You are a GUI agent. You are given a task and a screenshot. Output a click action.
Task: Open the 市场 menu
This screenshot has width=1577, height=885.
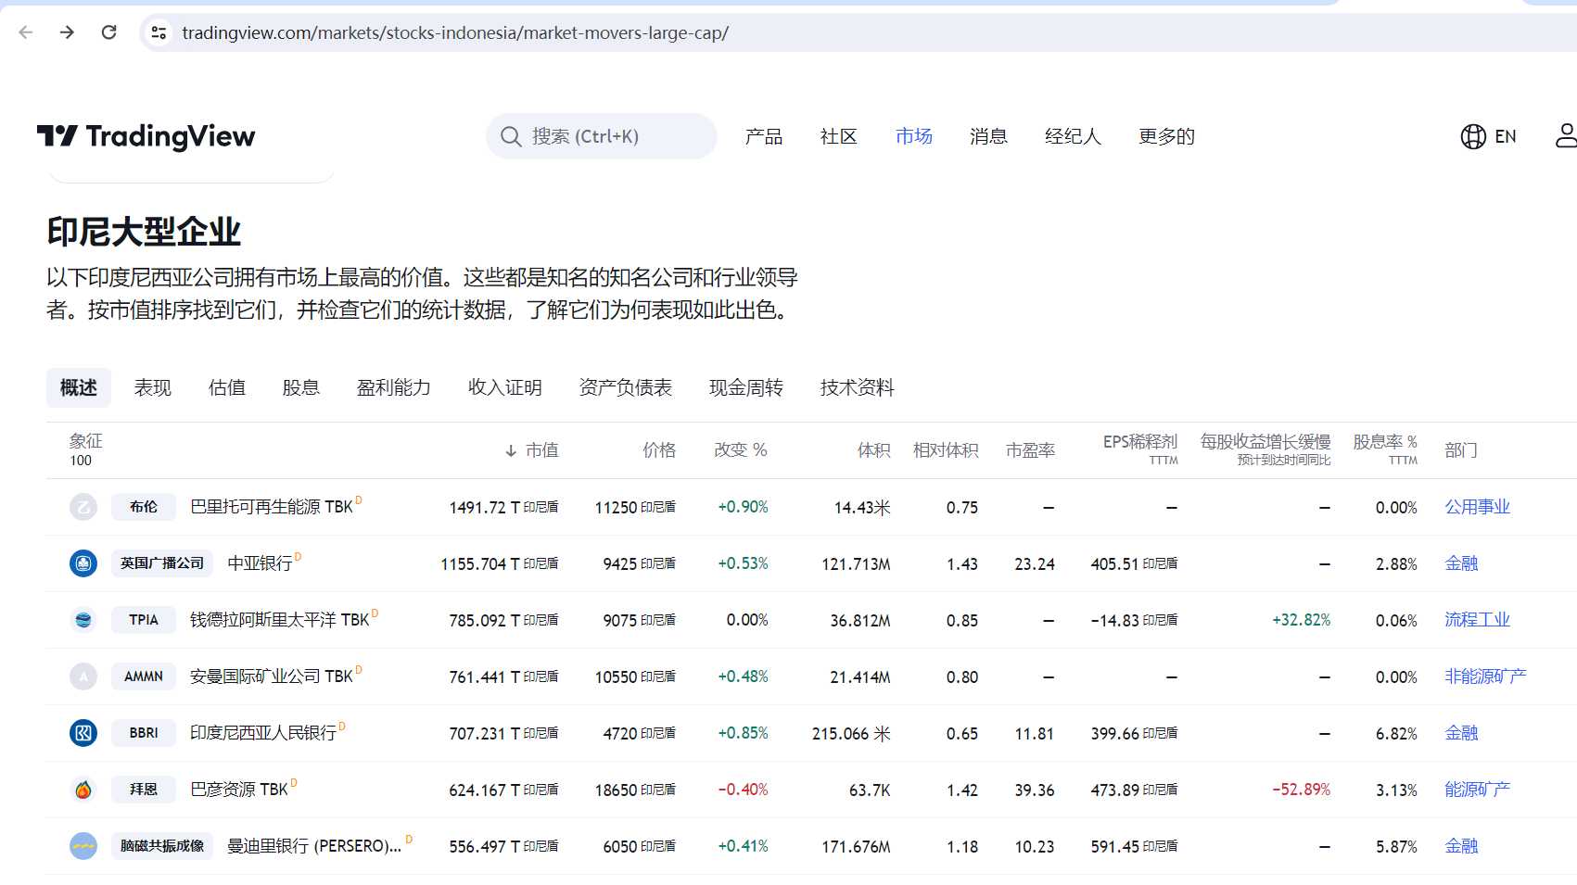pyautogui.click(x=914, y=136)
